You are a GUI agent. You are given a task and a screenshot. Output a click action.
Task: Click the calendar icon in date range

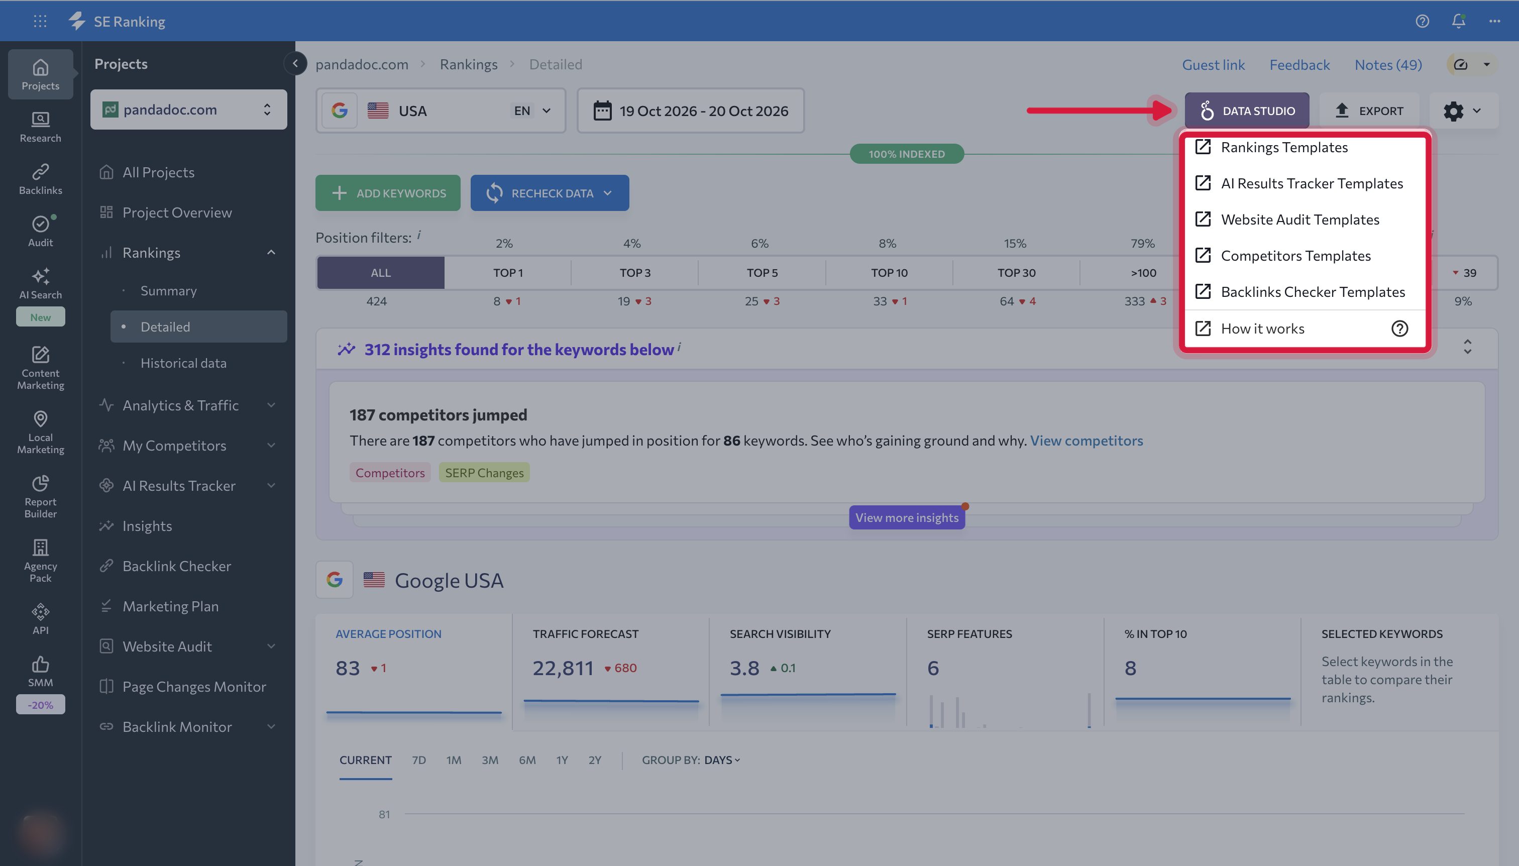click(x=602, y=111)
